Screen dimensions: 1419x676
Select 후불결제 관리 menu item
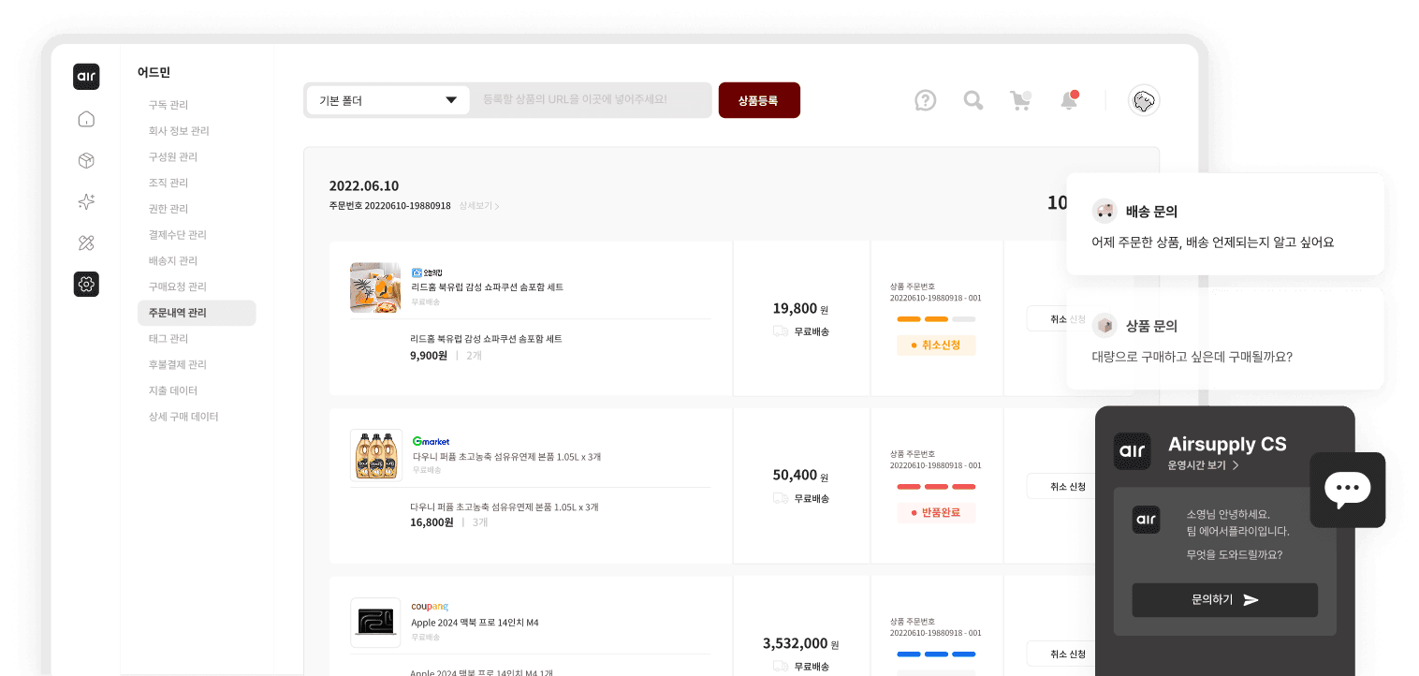tap(178, 365)
